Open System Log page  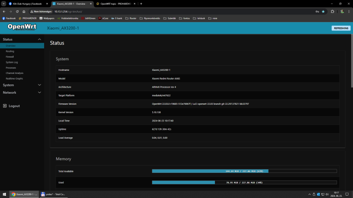pyautogui.click(x=12, y=62)
